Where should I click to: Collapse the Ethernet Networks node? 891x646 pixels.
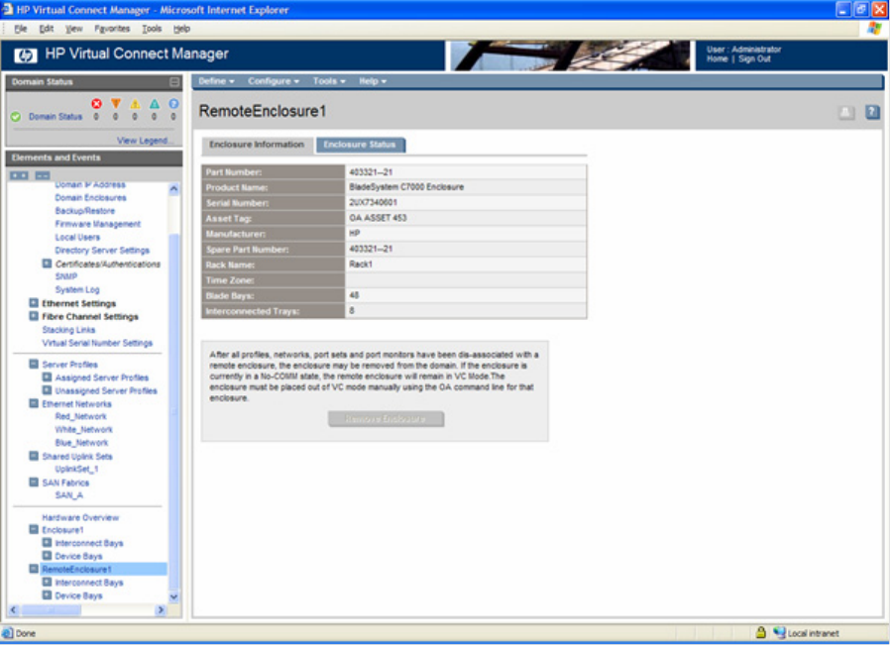pyautogui.click(x=34, y=403)
